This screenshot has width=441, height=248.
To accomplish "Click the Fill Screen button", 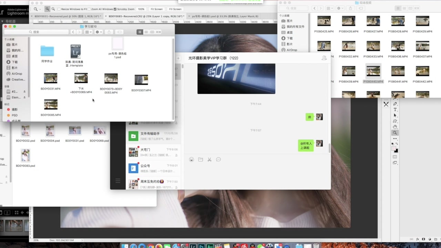I will [175, 9].
